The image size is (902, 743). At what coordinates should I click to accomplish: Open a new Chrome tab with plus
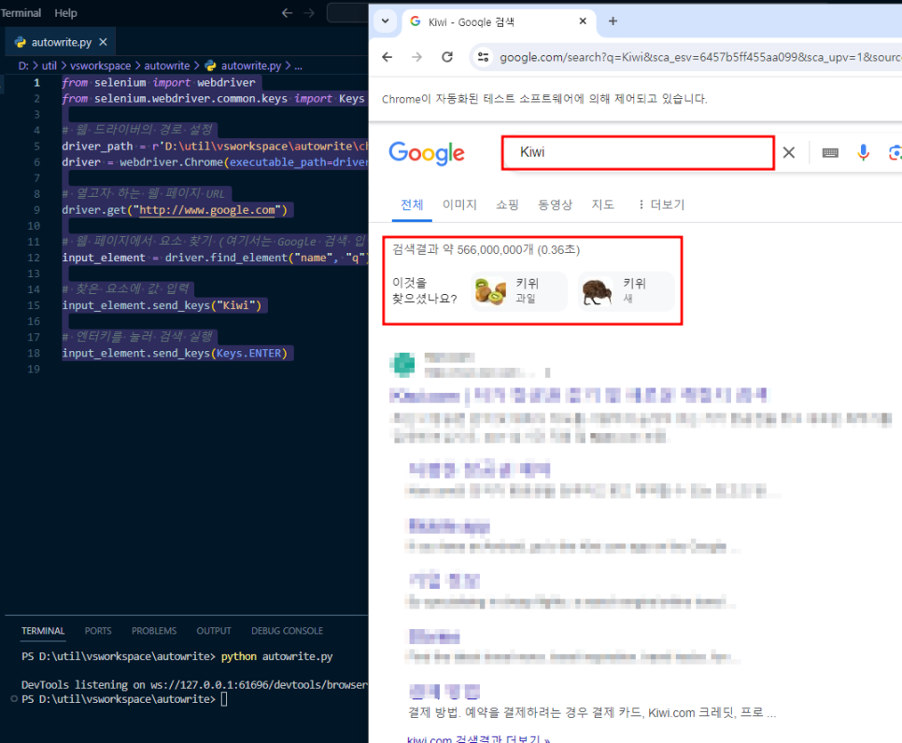(613, 21)
